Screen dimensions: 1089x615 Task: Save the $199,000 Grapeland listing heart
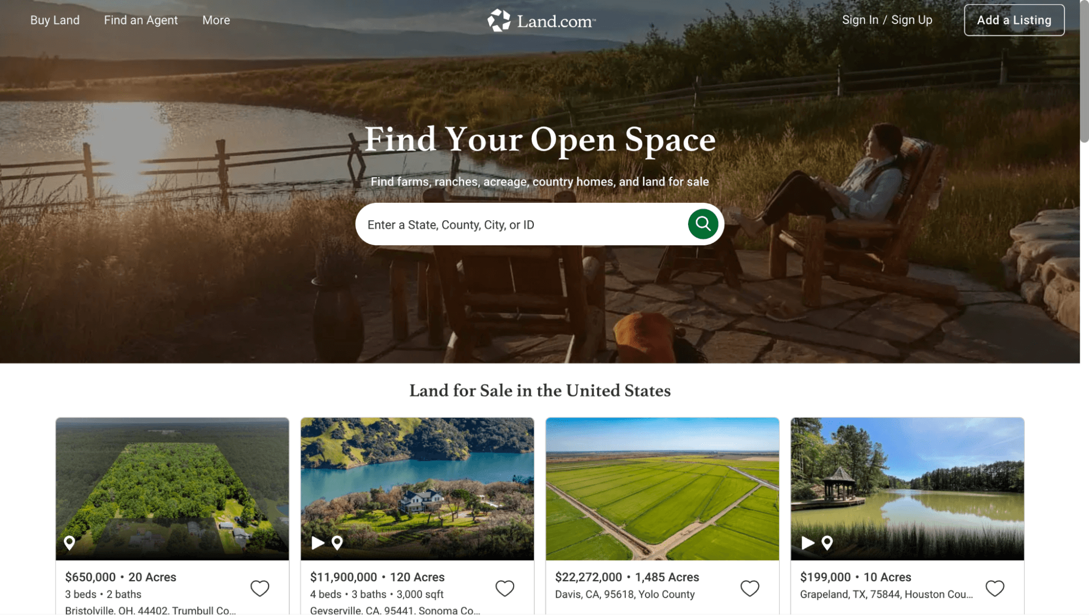click(x=995, y=588)
